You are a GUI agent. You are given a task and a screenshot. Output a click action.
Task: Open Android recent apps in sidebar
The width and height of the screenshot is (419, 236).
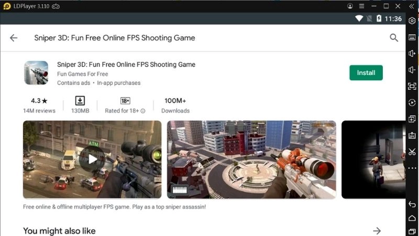412,231
